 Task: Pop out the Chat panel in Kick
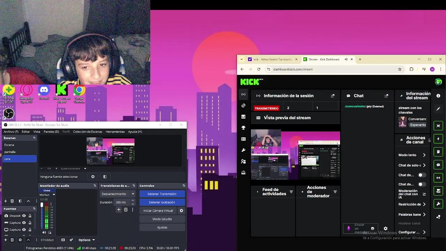click(x=386, y=96)
